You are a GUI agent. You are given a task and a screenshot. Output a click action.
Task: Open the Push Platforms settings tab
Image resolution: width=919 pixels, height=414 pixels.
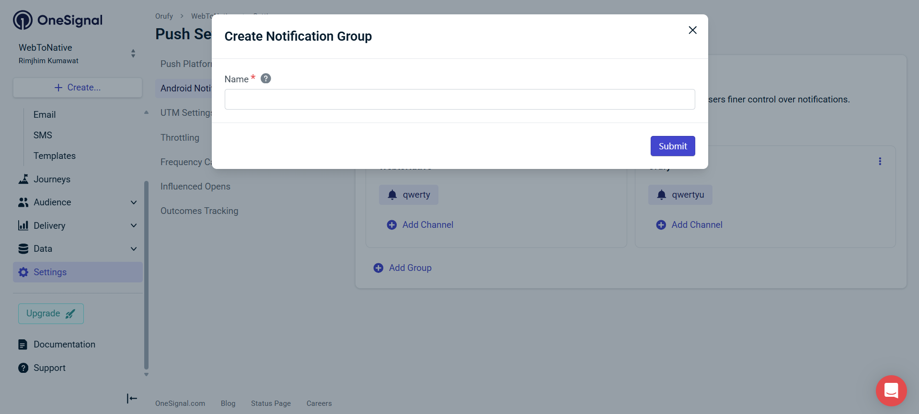[186, 64]
